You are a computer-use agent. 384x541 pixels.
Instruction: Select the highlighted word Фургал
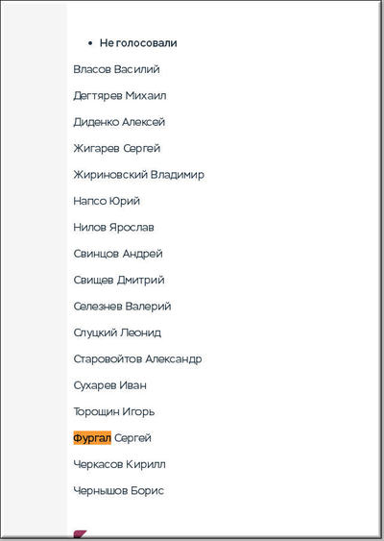(92, 438)
